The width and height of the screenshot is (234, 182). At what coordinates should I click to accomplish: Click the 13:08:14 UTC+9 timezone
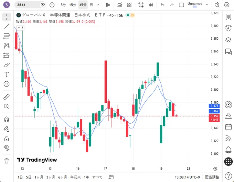click(187, 177)
